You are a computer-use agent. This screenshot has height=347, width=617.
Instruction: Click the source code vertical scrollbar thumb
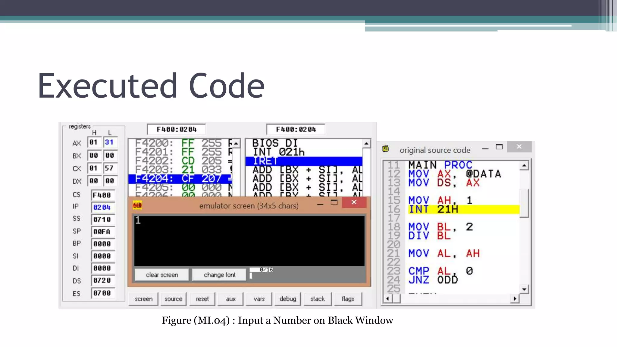pos(524,203)
